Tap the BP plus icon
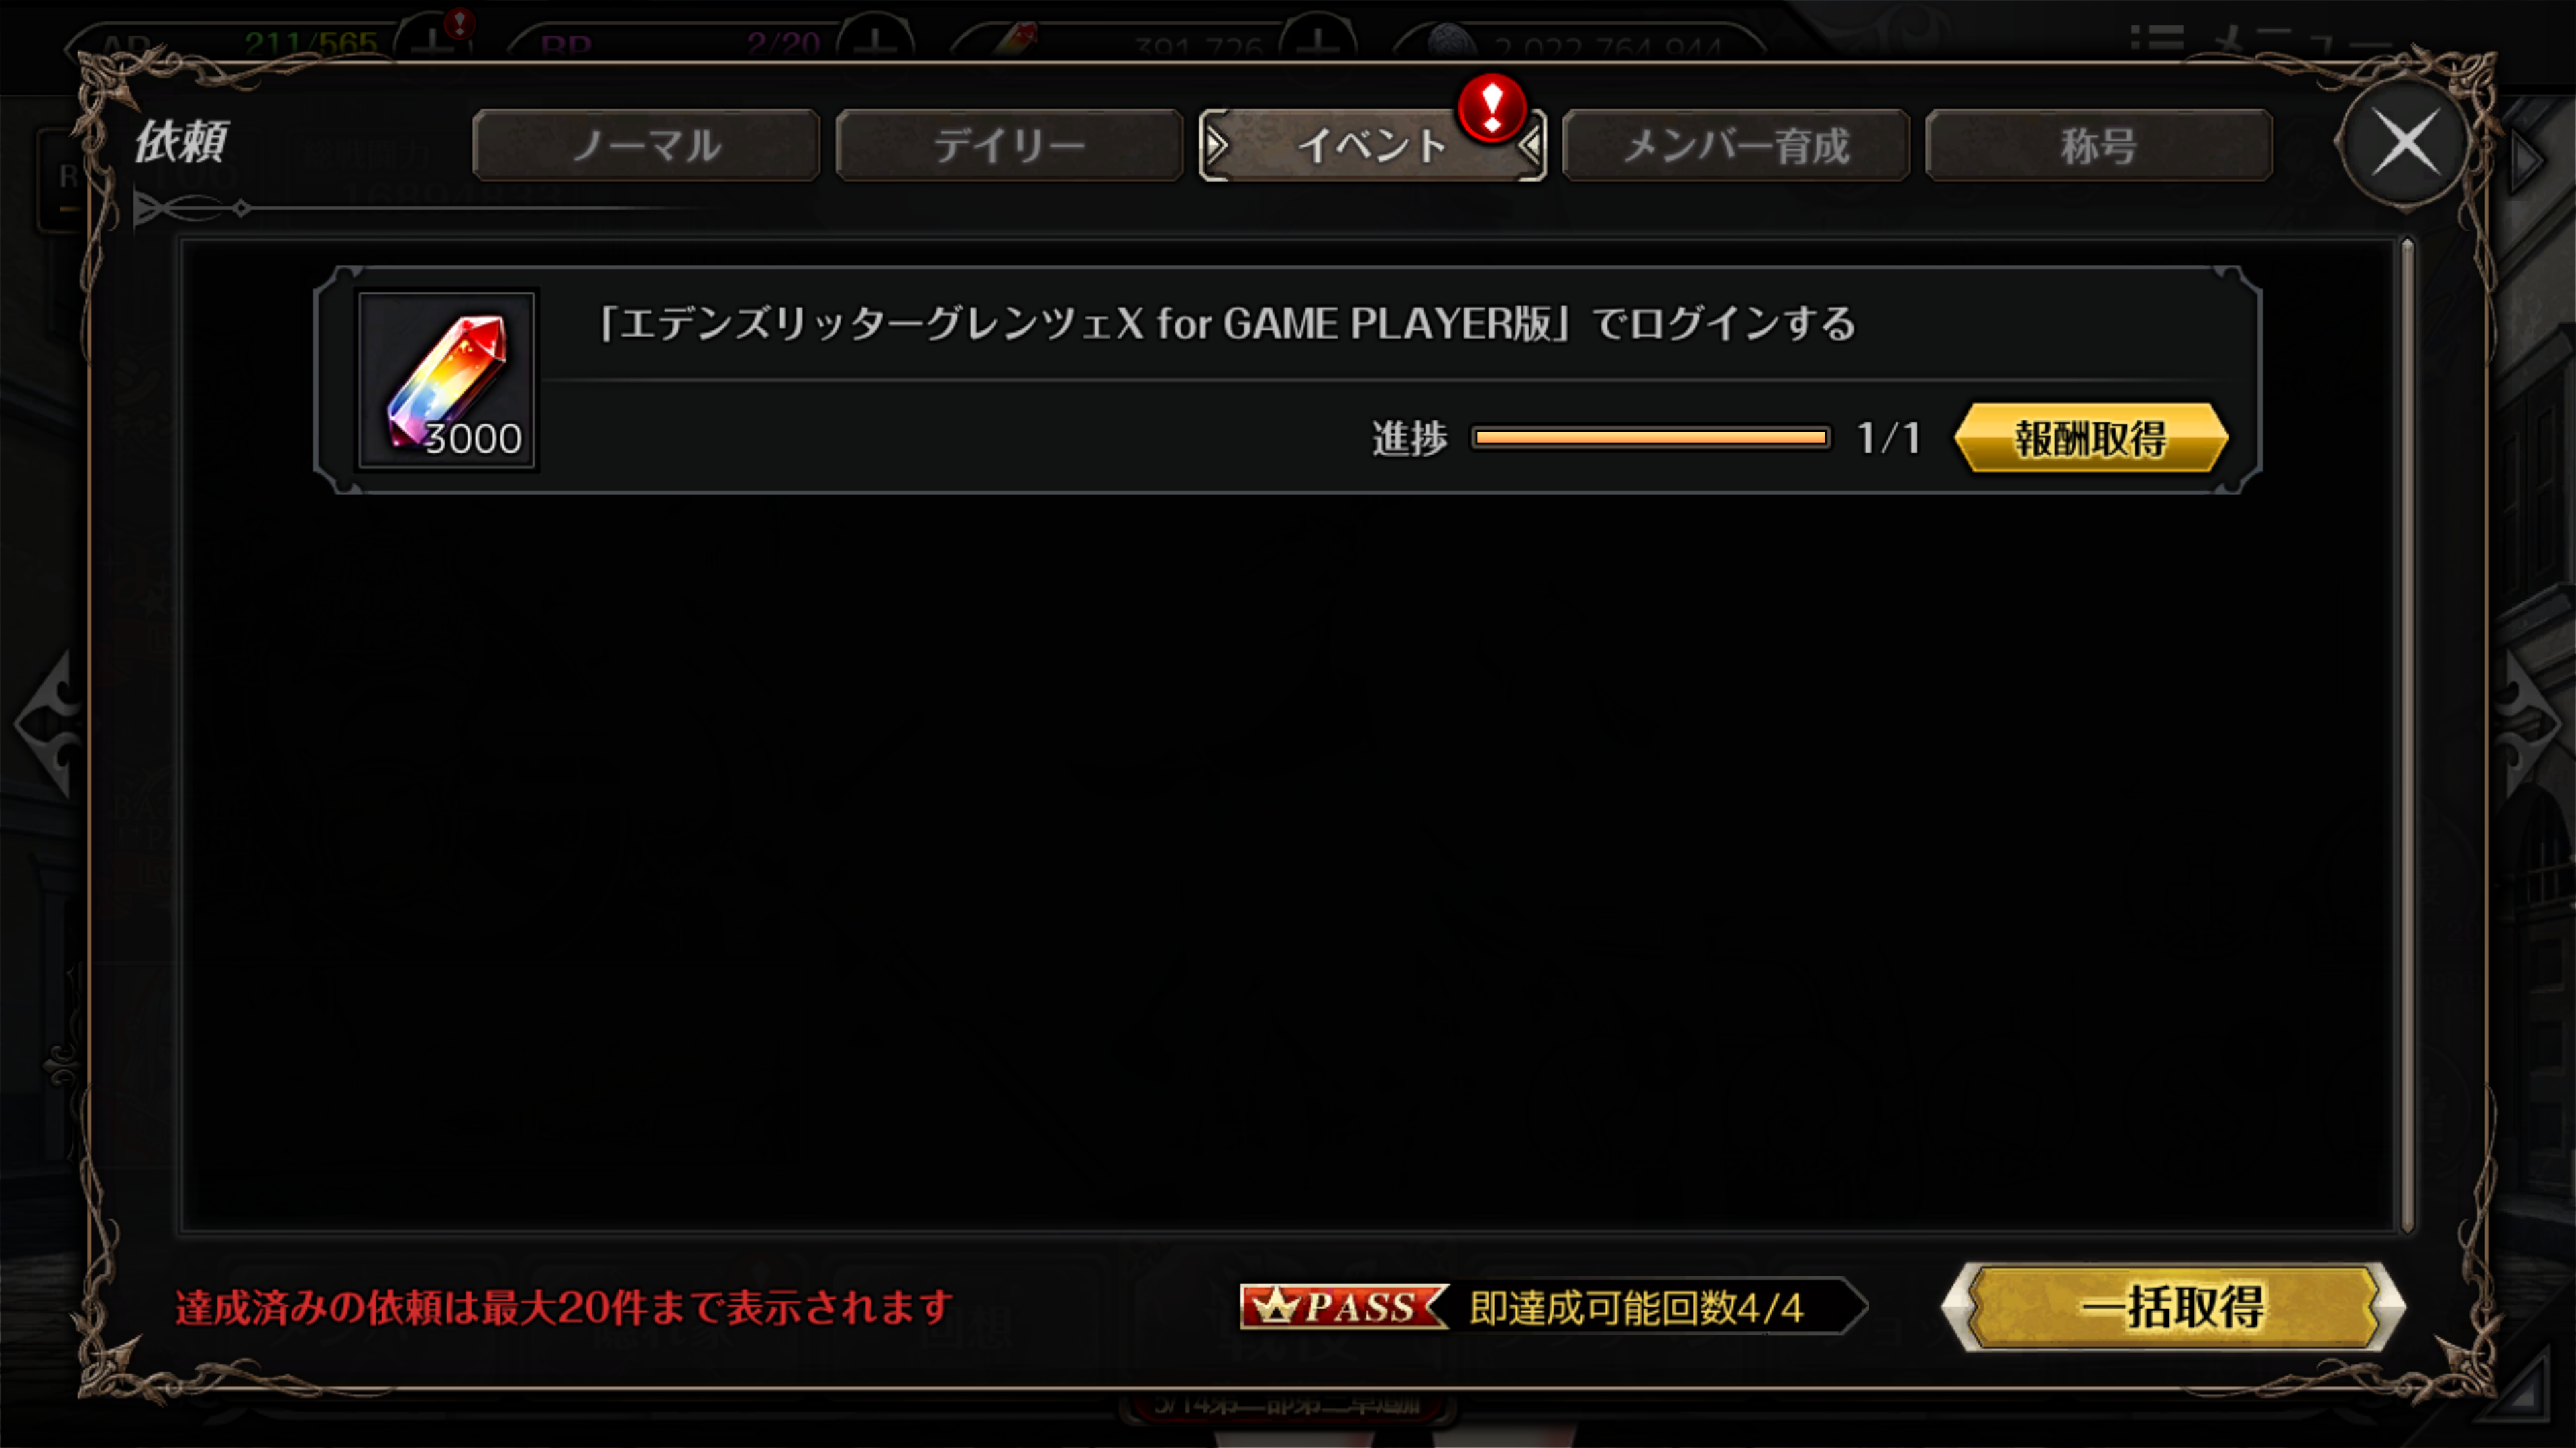The height and width of the screenshot is (1448, 2576). pyautogui.click(x=875, y=41)
